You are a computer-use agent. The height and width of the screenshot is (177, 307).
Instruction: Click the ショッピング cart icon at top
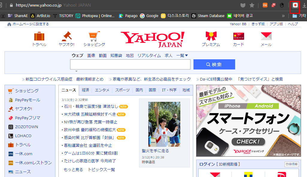tap(94, 36)
